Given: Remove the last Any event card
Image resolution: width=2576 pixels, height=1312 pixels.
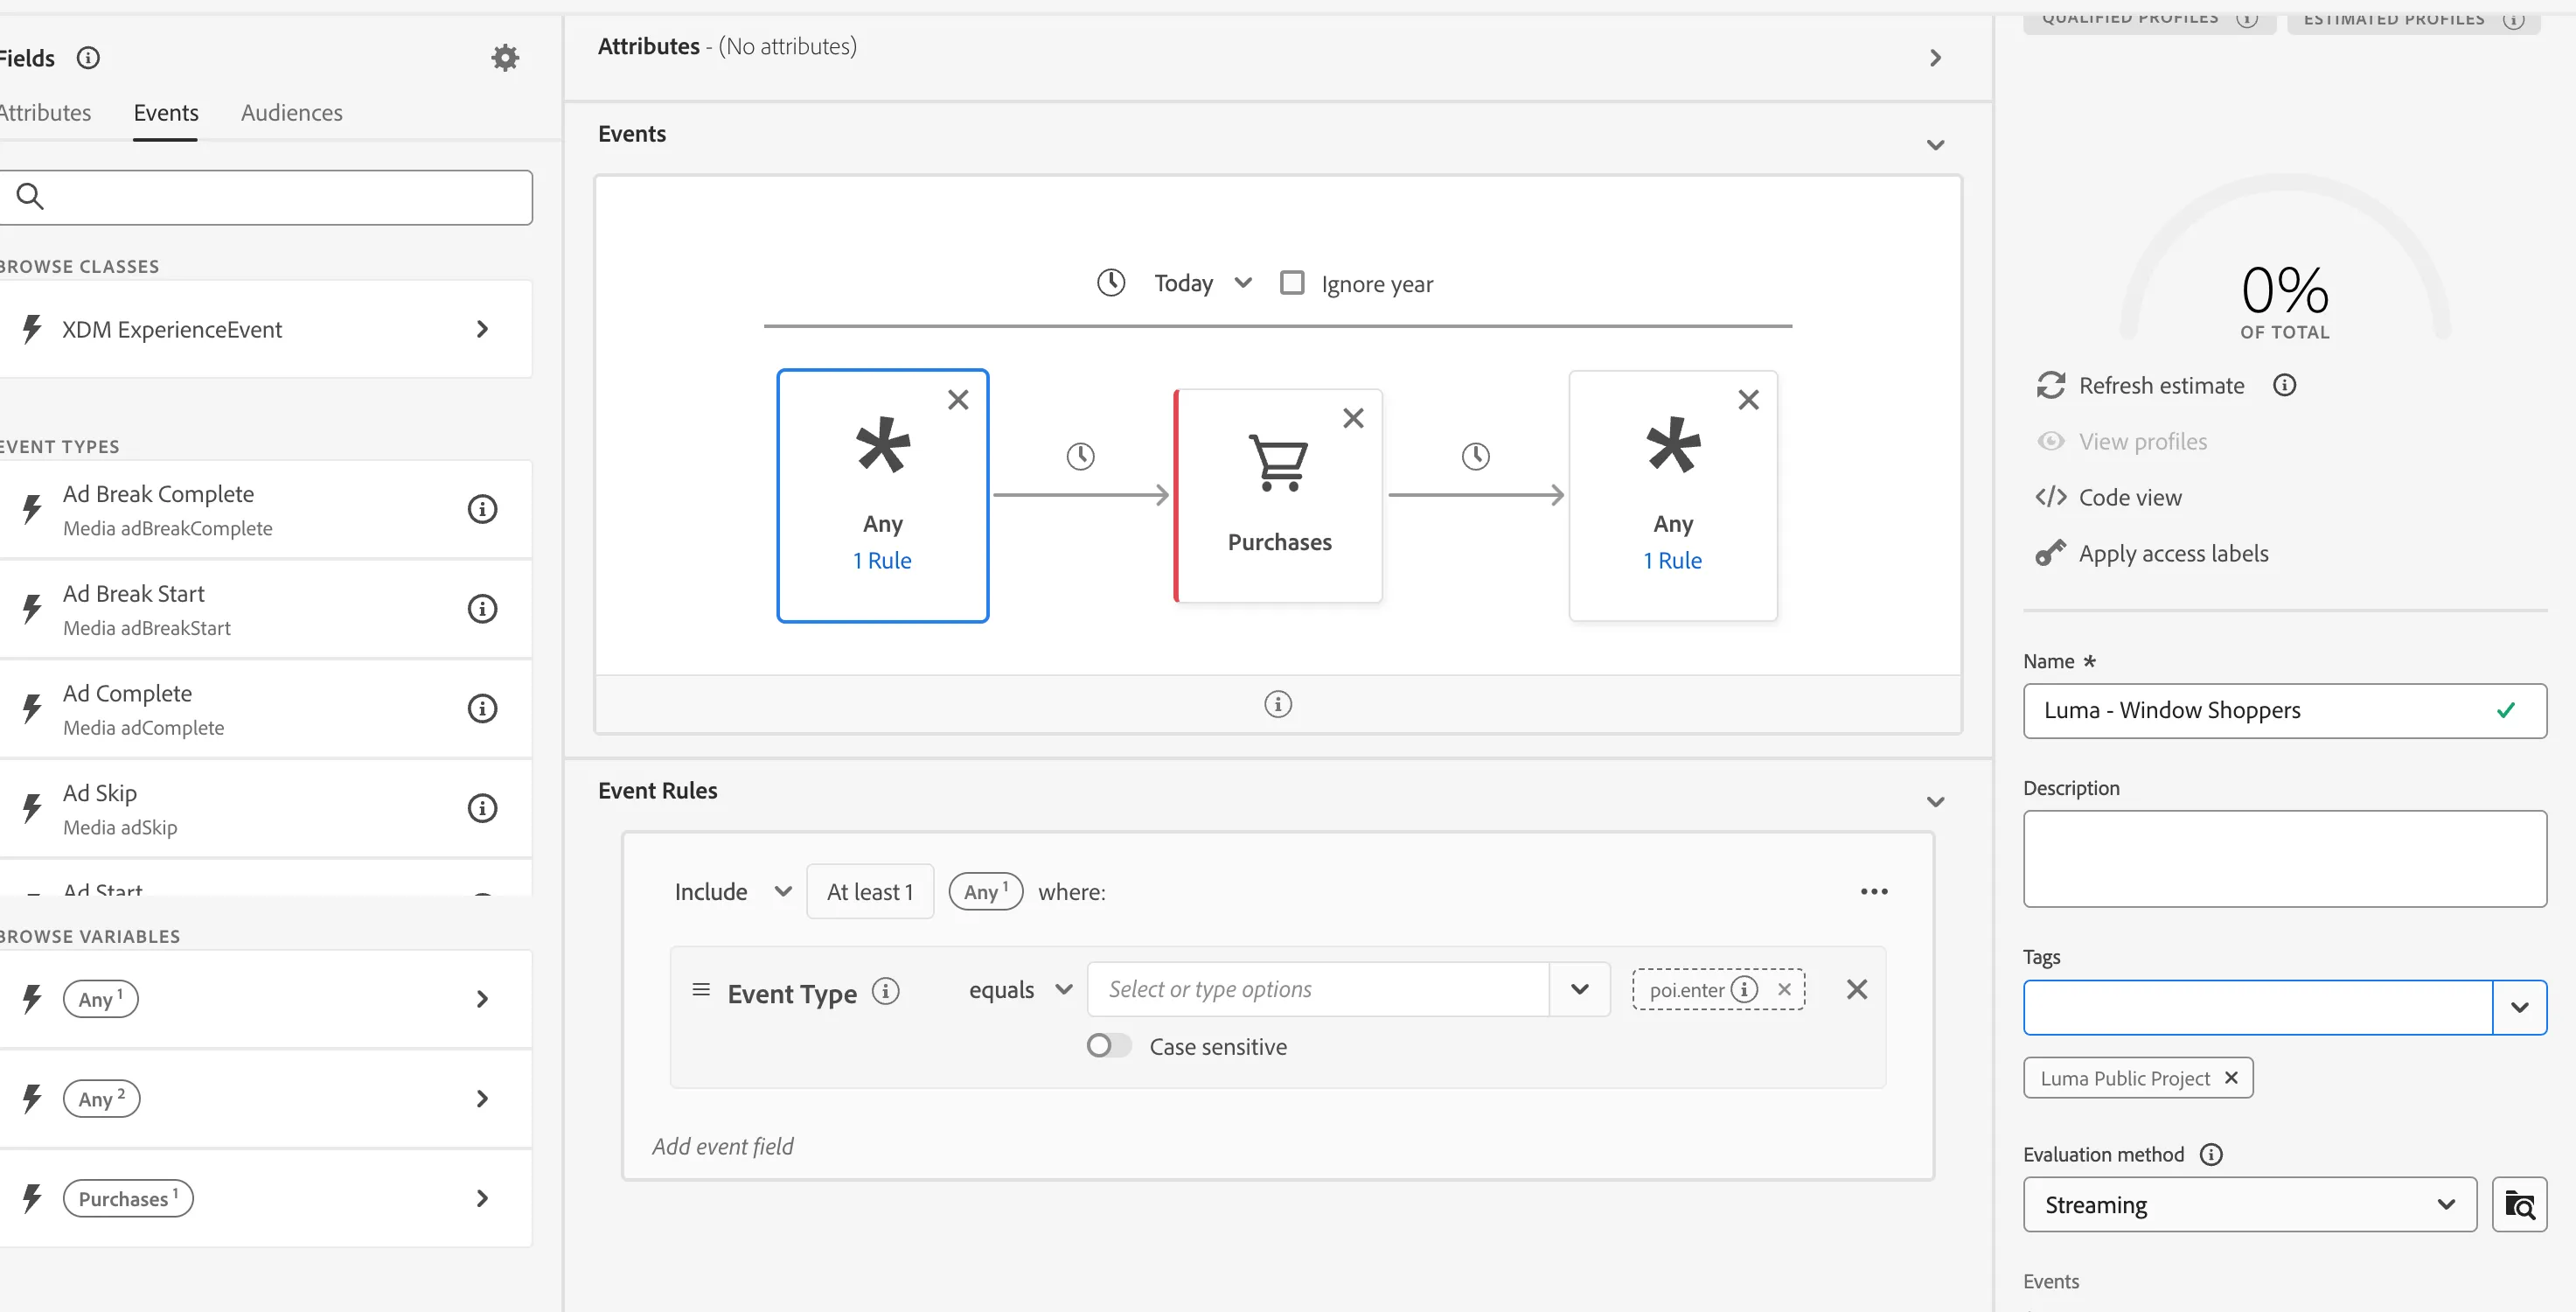Looking at the screenshot, I should pos(1748,400).
